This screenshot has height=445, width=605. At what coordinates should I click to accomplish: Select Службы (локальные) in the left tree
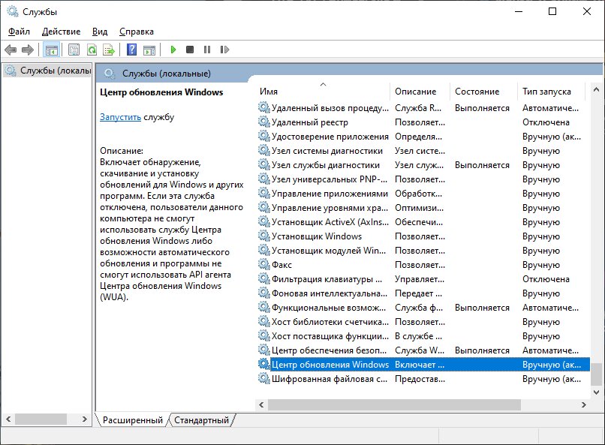point(48,71)
